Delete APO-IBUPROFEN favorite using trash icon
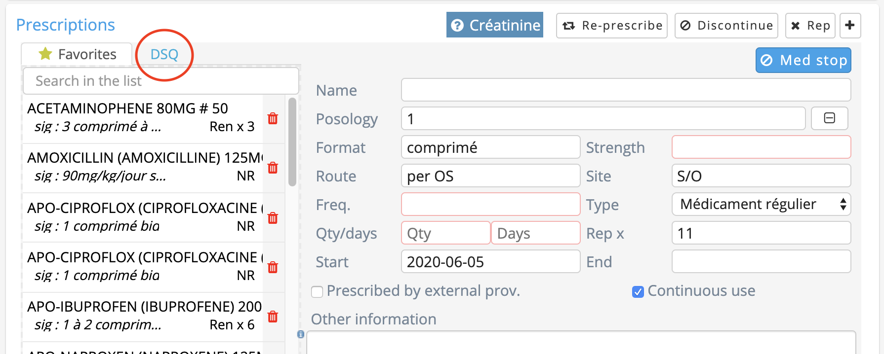Screen dimensions: 884x354 click(273, 317)
